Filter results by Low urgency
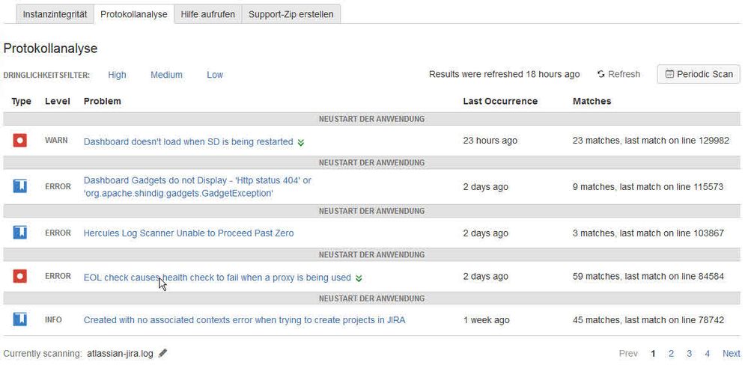 (215, 75)
